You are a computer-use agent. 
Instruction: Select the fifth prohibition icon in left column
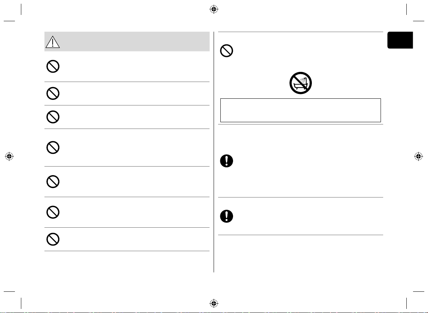pos(53,182)
